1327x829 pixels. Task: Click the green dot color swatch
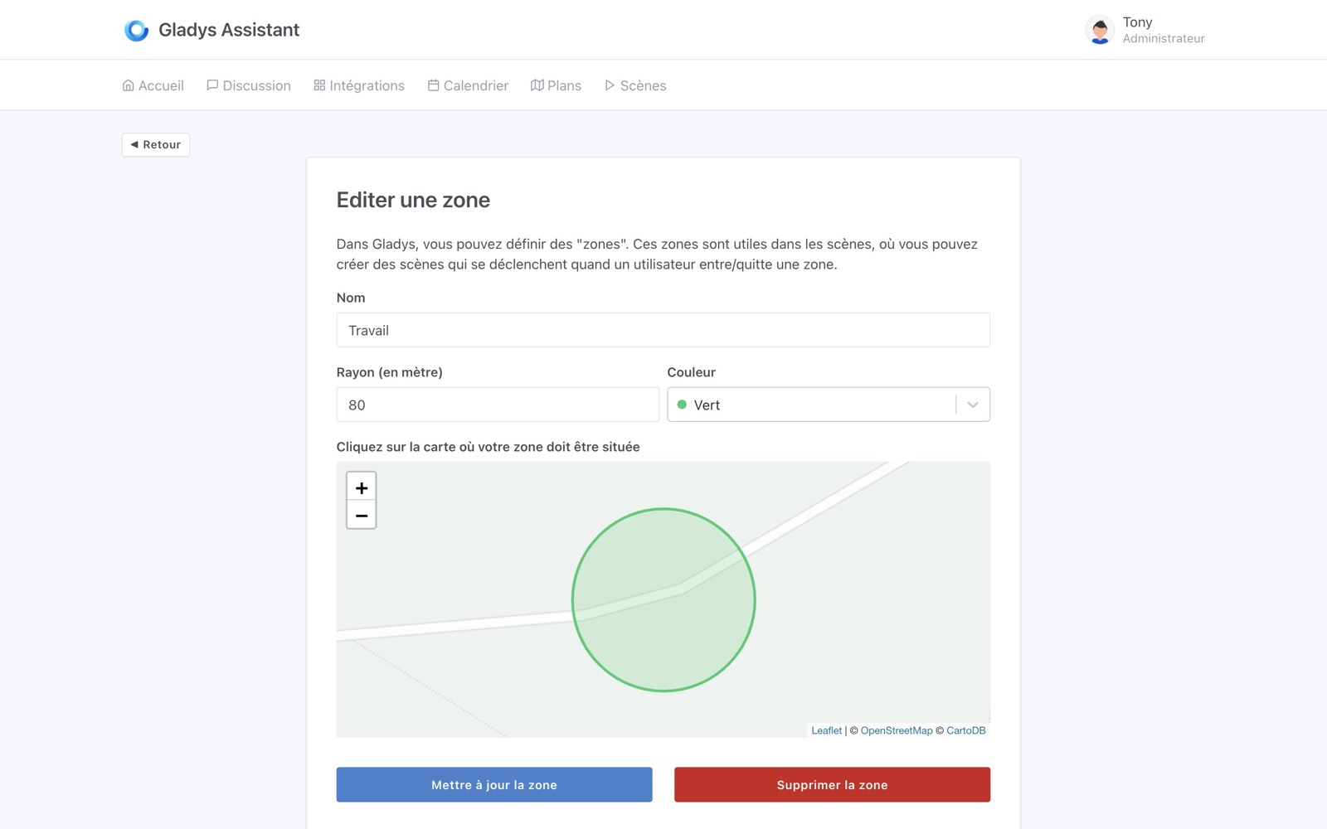[682, 405]
